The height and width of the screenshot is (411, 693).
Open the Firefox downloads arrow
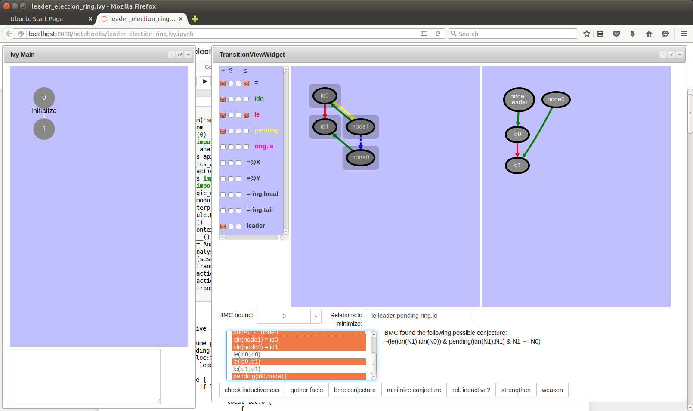point(633,34)
